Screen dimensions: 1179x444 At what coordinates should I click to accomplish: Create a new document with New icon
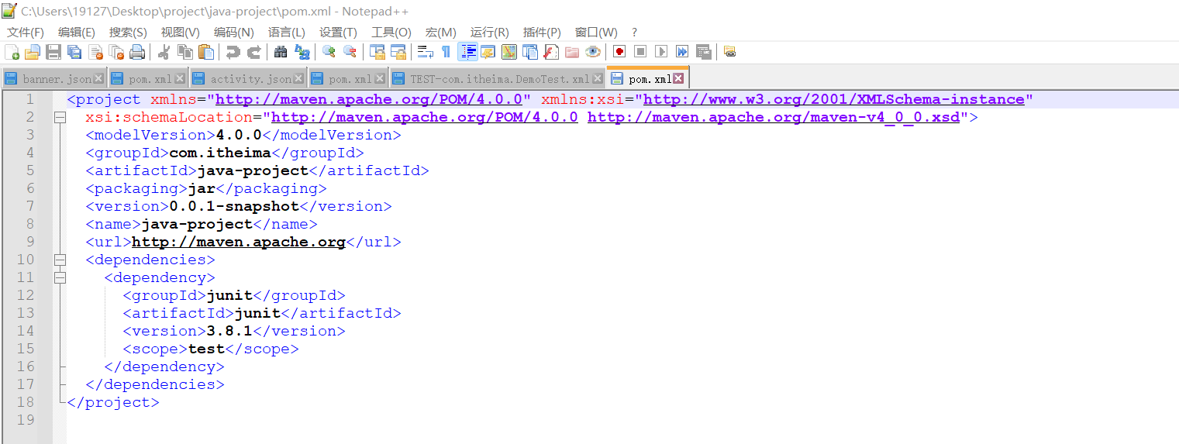12,52
